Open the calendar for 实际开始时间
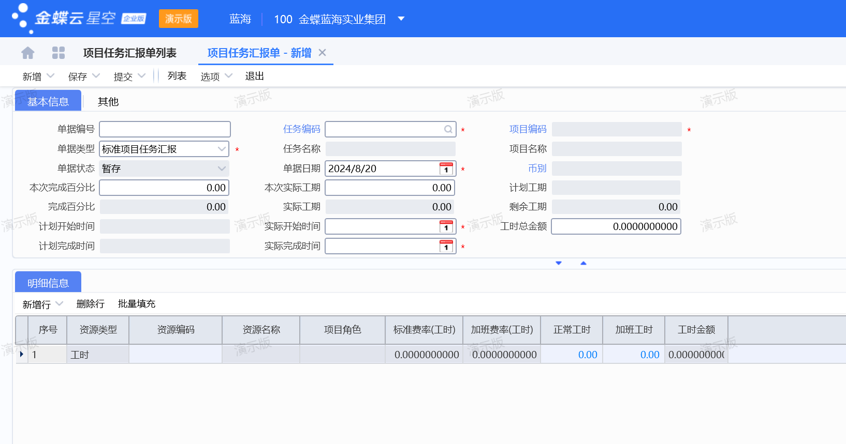Viewport: 846px width, 444px height. click(446, 226)
